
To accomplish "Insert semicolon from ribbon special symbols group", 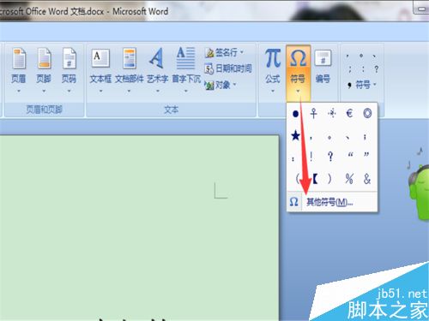I will [x=350, y=69].
